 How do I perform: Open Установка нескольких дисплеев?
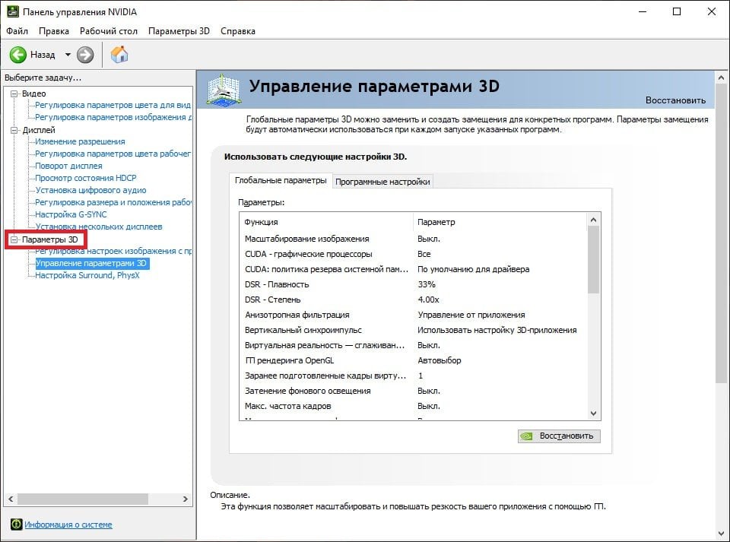[x=99, y=227]
